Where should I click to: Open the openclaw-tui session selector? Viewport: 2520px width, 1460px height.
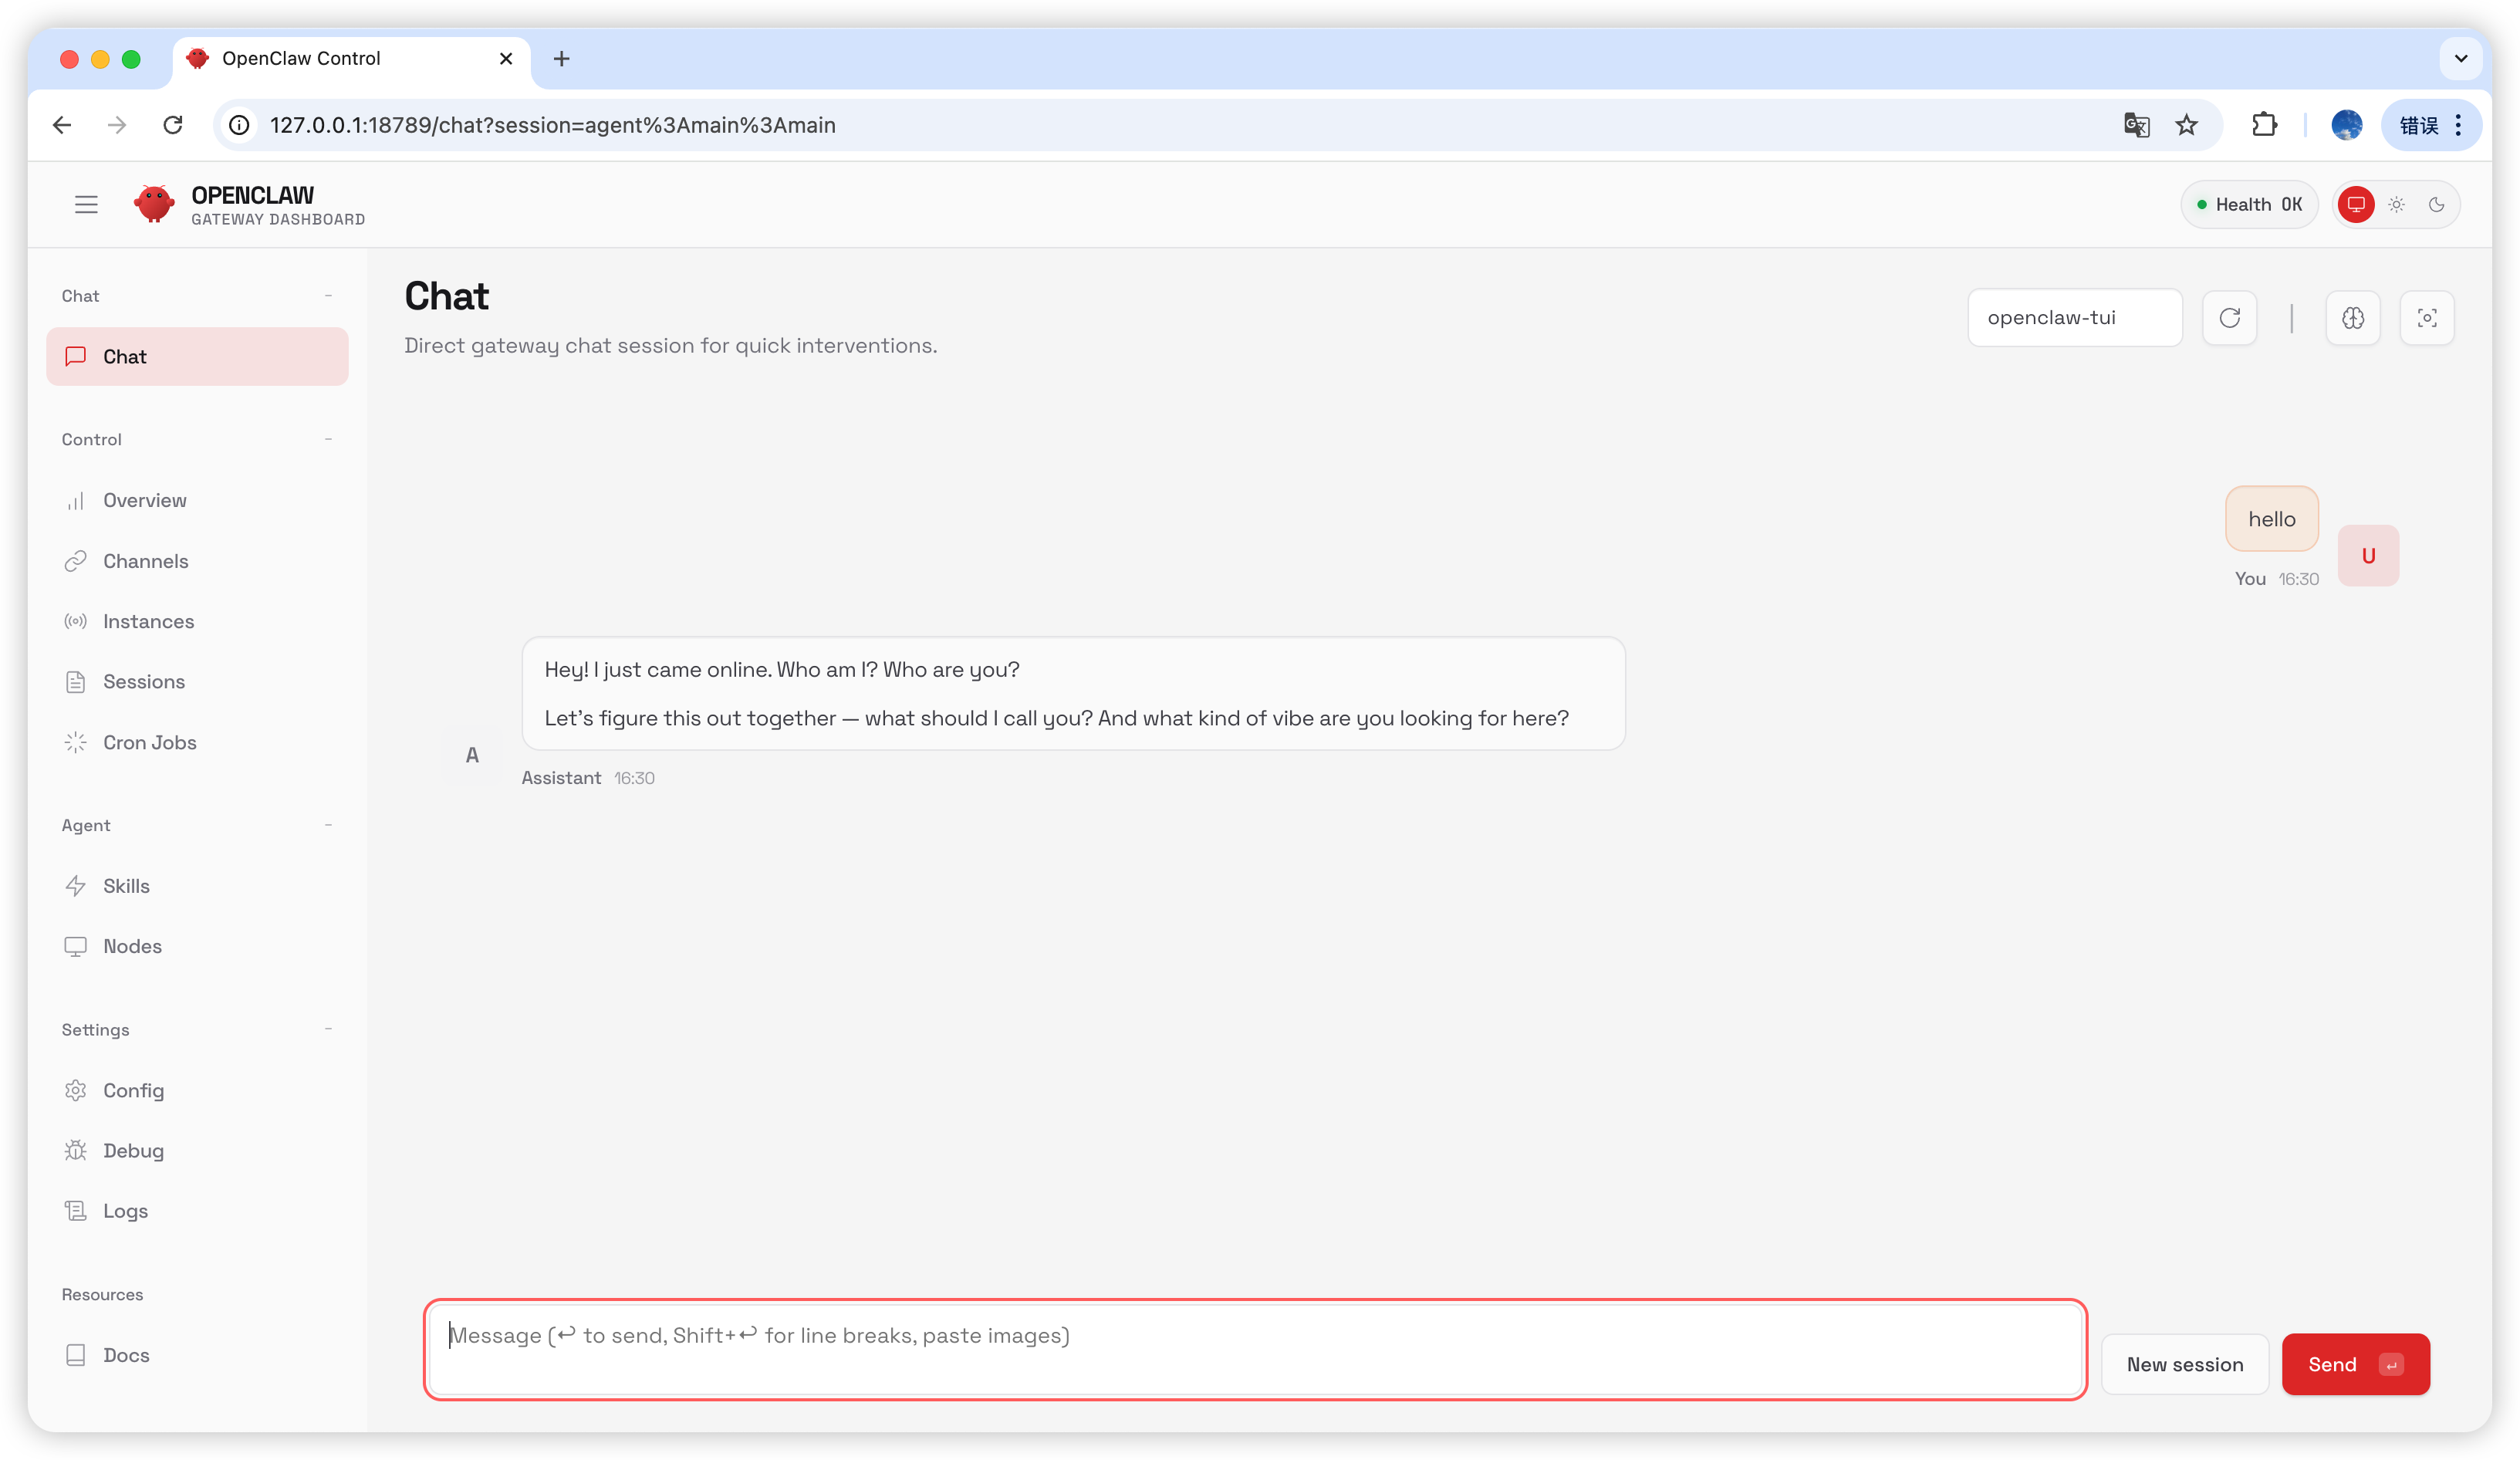2074,318
